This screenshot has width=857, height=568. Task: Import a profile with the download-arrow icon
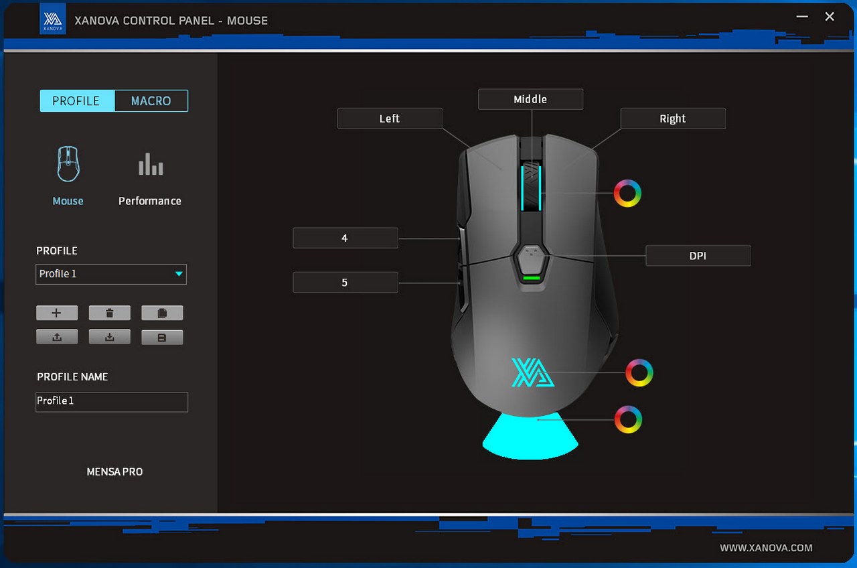[x=110, y=337]
